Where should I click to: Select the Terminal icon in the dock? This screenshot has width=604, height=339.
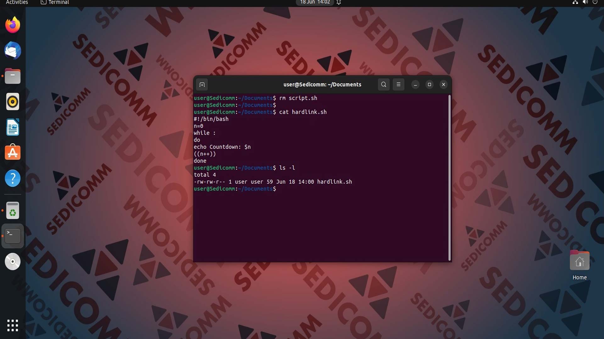click(x=13, y=236)
